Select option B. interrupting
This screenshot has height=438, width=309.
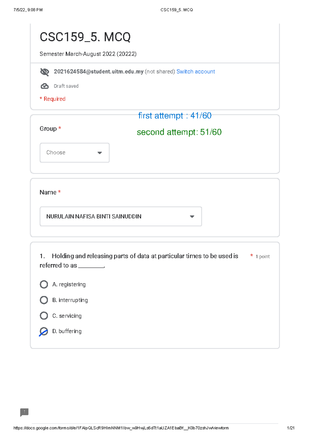44,300
